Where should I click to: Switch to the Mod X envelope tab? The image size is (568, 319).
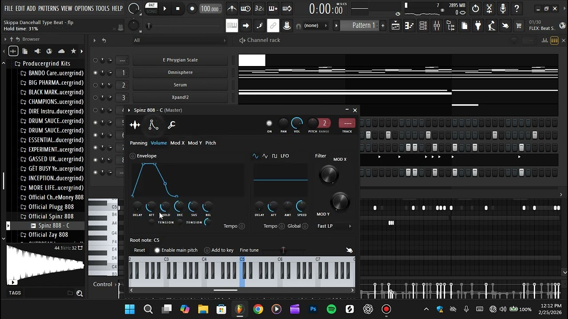tap(177, 143)
